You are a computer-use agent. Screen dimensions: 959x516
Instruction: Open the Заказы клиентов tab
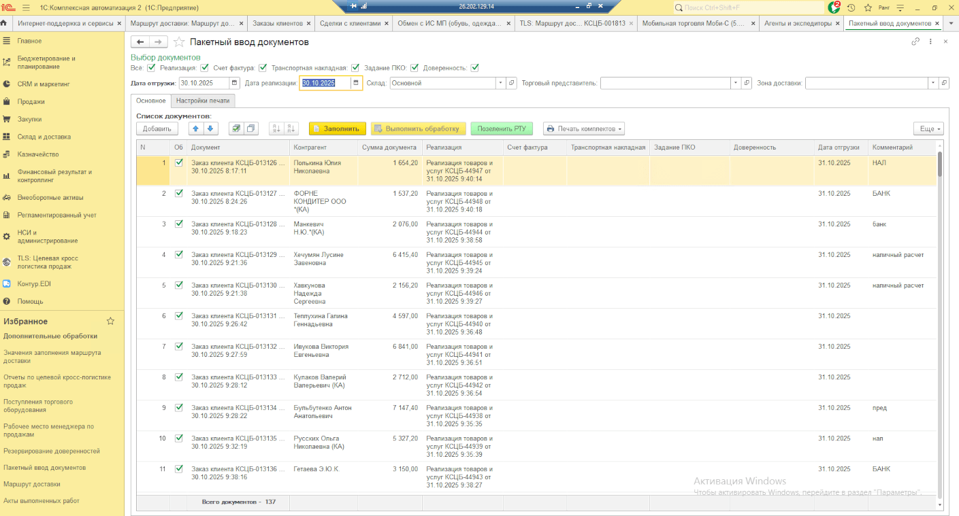279,23
